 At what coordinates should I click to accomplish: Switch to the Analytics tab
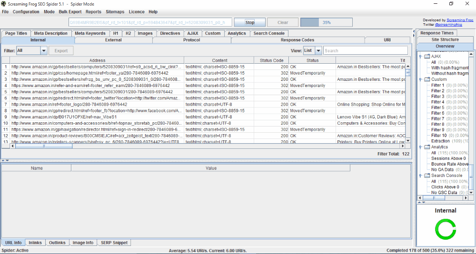pyautogui.click(x=237, y=33)
